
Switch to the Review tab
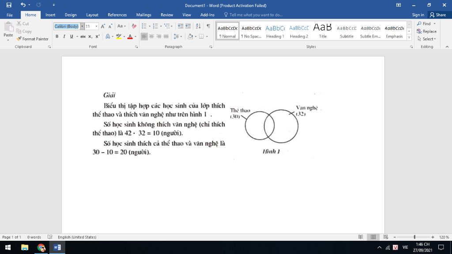[167, 15]
